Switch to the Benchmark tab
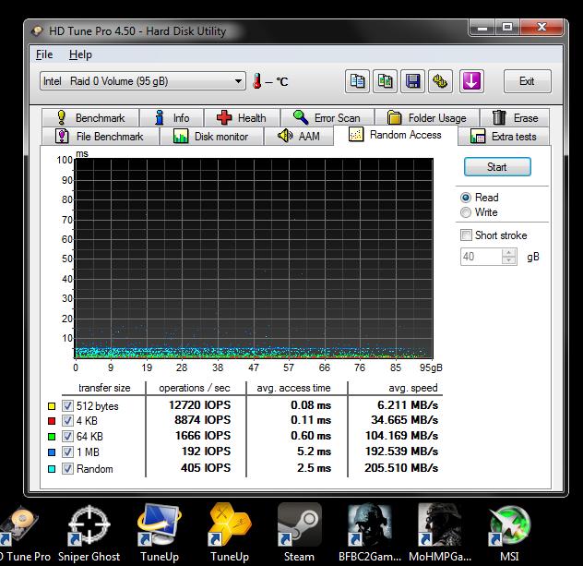Screen dimensions: 583x566 pyautogui.click(x=90, y=118)
